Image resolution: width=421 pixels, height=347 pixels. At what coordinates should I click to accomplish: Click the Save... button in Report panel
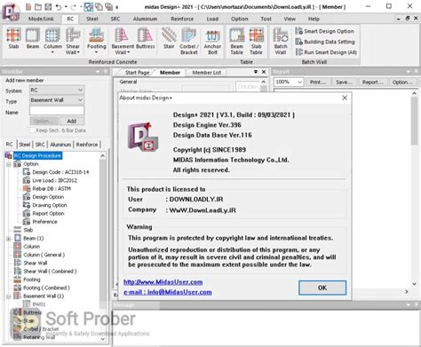tap(344, 82)
